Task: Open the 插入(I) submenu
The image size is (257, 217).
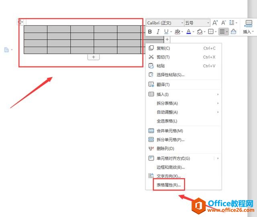Action: click(184, 94)
